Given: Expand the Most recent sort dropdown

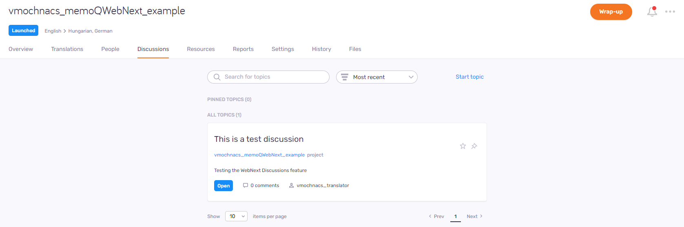Looking at the screenshot, I should pyautogui.click(x=411, y=77).
